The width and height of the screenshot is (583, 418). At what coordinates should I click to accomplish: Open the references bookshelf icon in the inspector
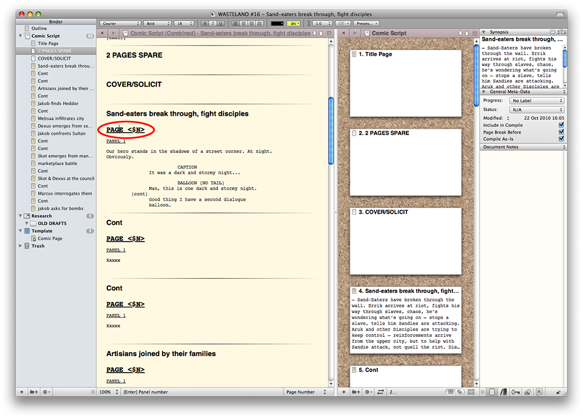click(503, 392)
